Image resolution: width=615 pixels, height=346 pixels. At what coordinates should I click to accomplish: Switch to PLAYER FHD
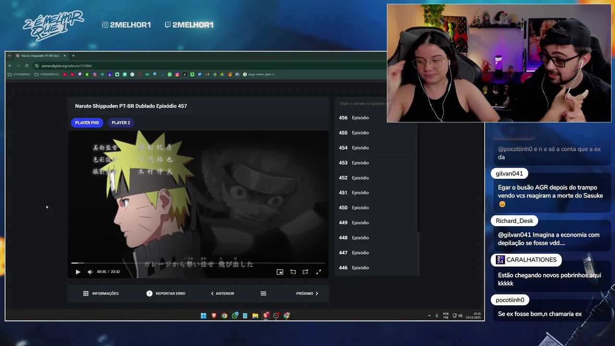[x=87, y=123]
